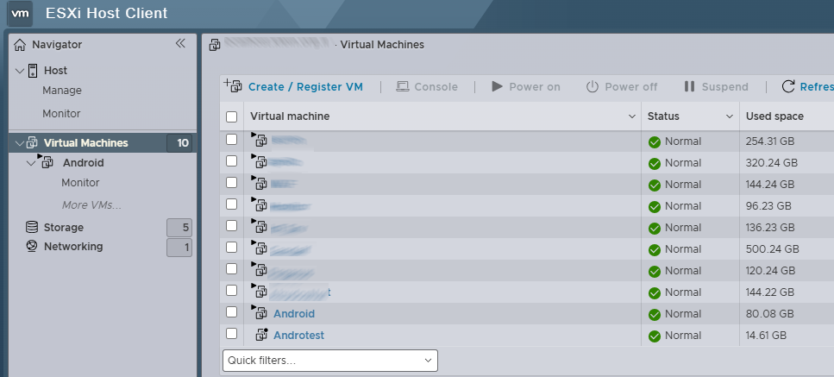Click the Android VM icon in Navigator tree
The width and height of the screenshot is (834, 377).
click(45, 161)
